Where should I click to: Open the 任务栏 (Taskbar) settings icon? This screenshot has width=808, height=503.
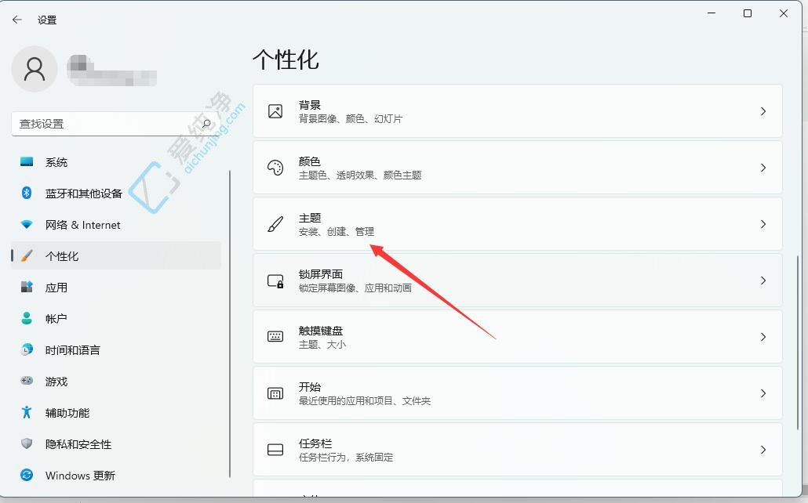(x=275, y=450)
